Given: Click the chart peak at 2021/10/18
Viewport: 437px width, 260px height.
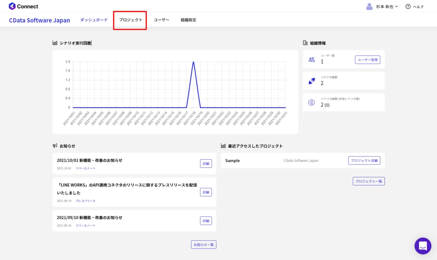Looking at the screenshot, I should 193,62.
